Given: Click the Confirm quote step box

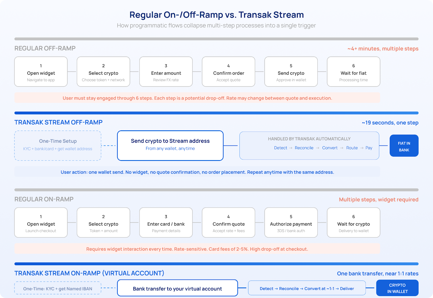Looking at the screenshot, I should (x=228, y=223).
